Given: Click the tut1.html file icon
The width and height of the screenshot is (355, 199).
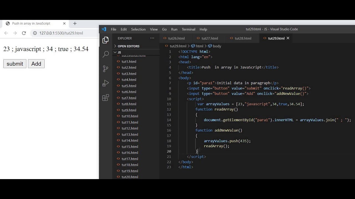Looking at the screenshot, I should tap(118, 61).
